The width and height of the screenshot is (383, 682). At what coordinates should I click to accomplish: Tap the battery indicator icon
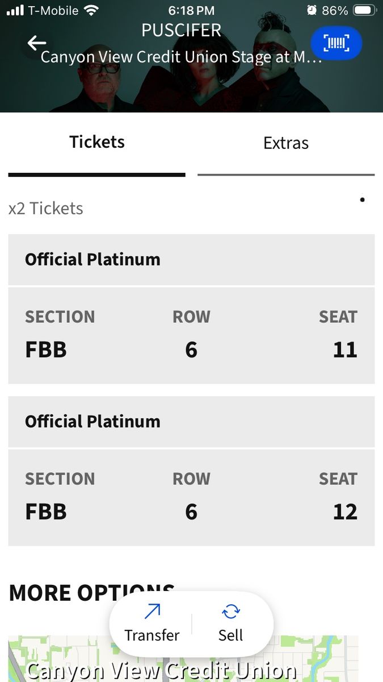[364, 10]
